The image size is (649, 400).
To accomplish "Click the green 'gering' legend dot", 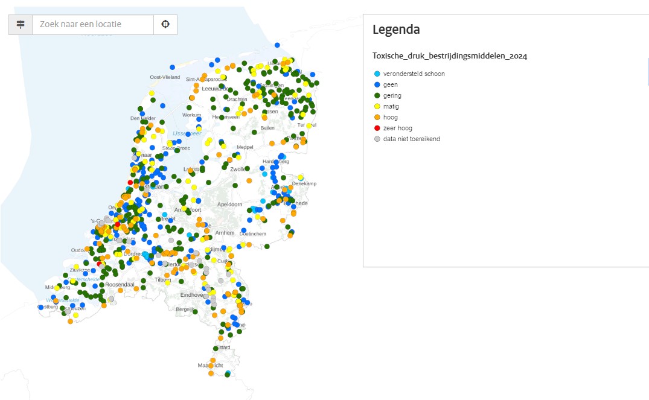I will click(377, 95).
